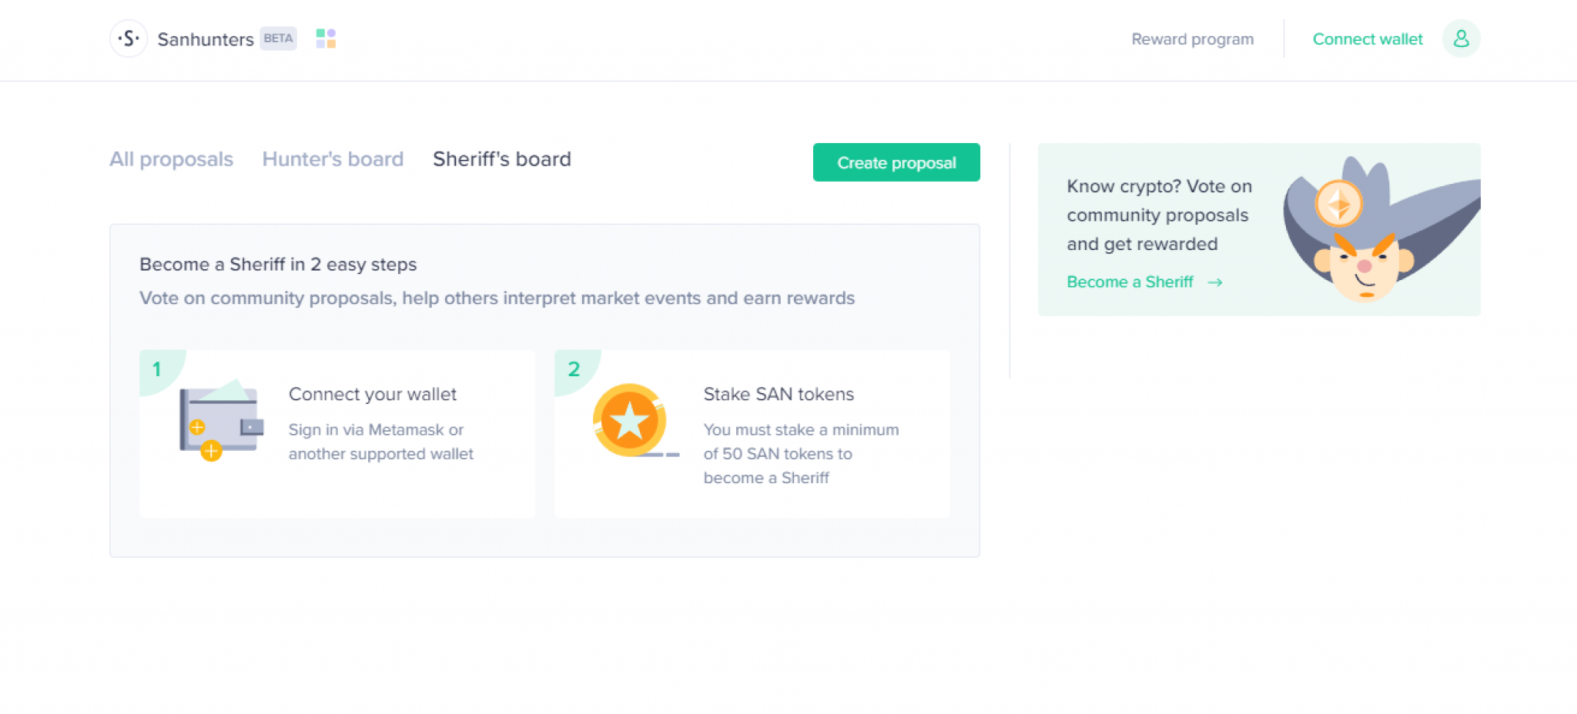The image size is (1577, 714).
Task: Click the BETA badge
Action: (278, 38)
